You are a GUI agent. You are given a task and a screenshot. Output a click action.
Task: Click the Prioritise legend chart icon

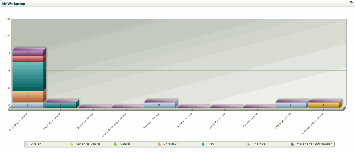pyautogui.click(x=248, y=144)
